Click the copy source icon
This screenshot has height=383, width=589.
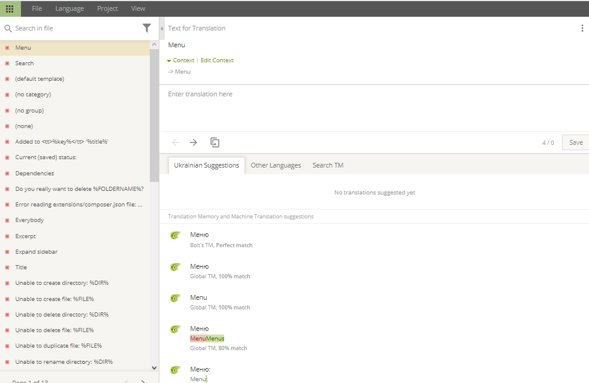[215, 142]
